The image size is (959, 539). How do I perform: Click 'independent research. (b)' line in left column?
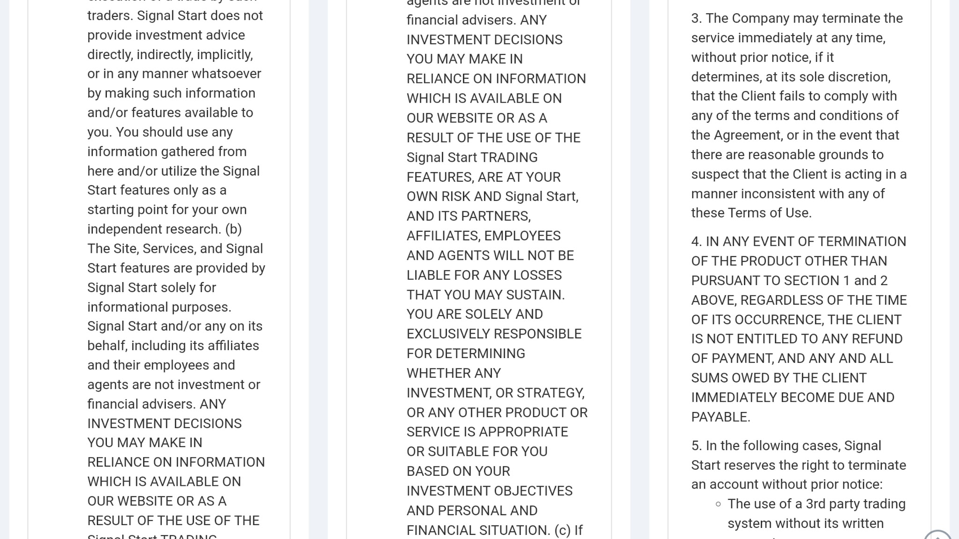tap(164, 229)
